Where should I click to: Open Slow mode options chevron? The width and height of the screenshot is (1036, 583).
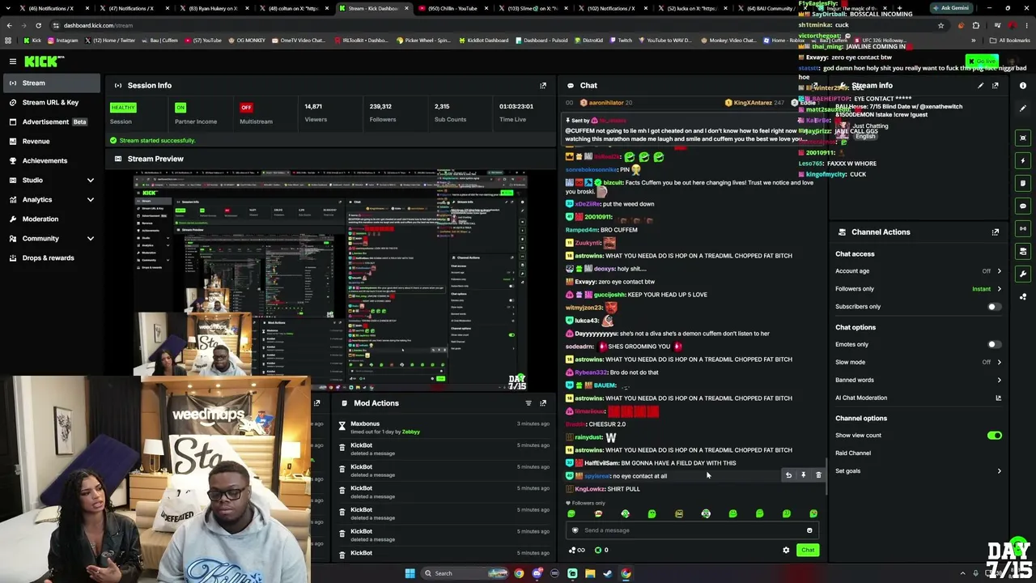(x=999, y=363)
